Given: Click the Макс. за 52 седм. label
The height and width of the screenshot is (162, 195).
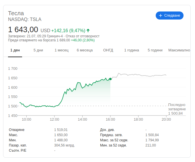Looking at the screenshot, I should [x=114, y=140].
